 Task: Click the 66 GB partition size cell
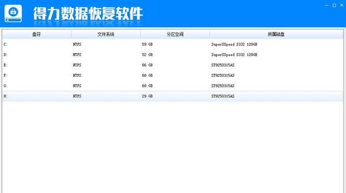[x=147, y=65]
